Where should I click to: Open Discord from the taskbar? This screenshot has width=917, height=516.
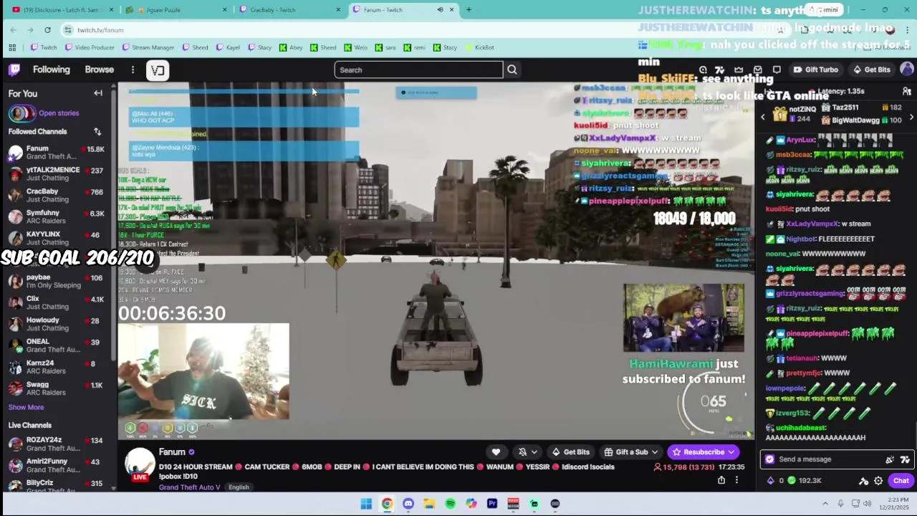point(408,504)
